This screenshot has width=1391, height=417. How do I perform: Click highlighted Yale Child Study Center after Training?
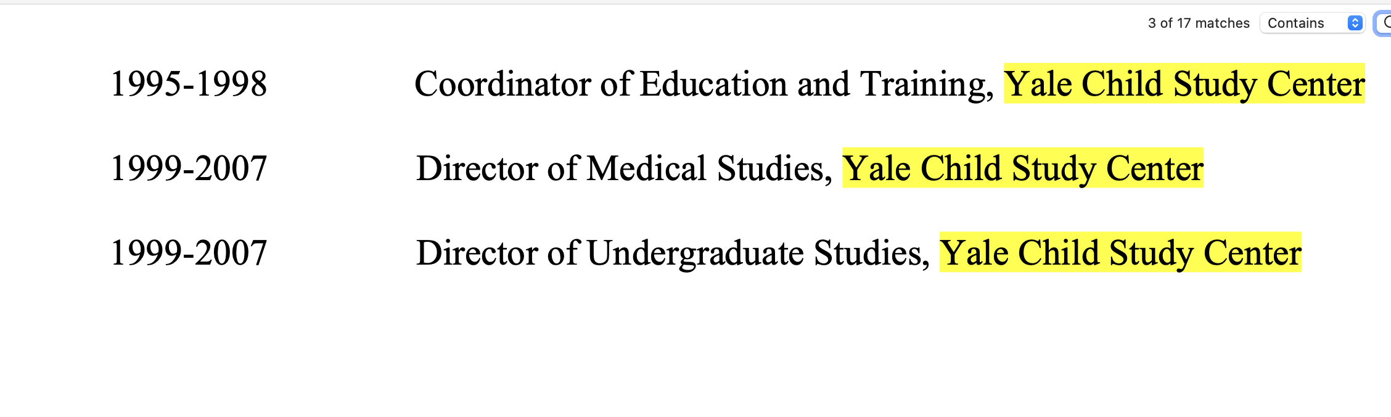[x=1184, y=84]
